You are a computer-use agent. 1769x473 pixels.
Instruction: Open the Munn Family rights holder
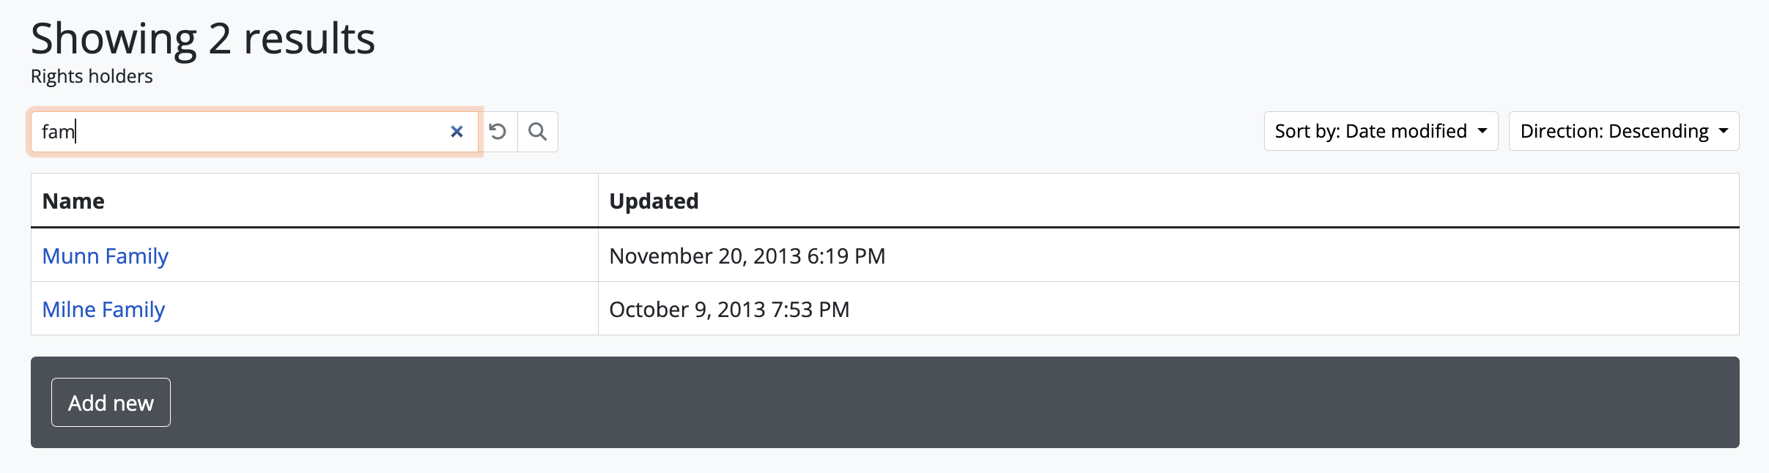click(x=106, y=256)
